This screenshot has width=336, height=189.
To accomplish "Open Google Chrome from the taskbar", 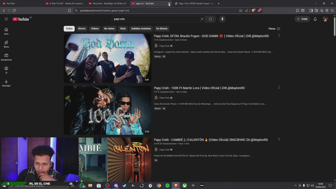I will [x=159, y=186].
